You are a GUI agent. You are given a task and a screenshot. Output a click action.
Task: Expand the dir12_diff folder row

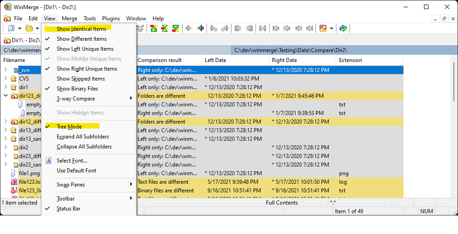pyautogui.click(x=6, y=121)
